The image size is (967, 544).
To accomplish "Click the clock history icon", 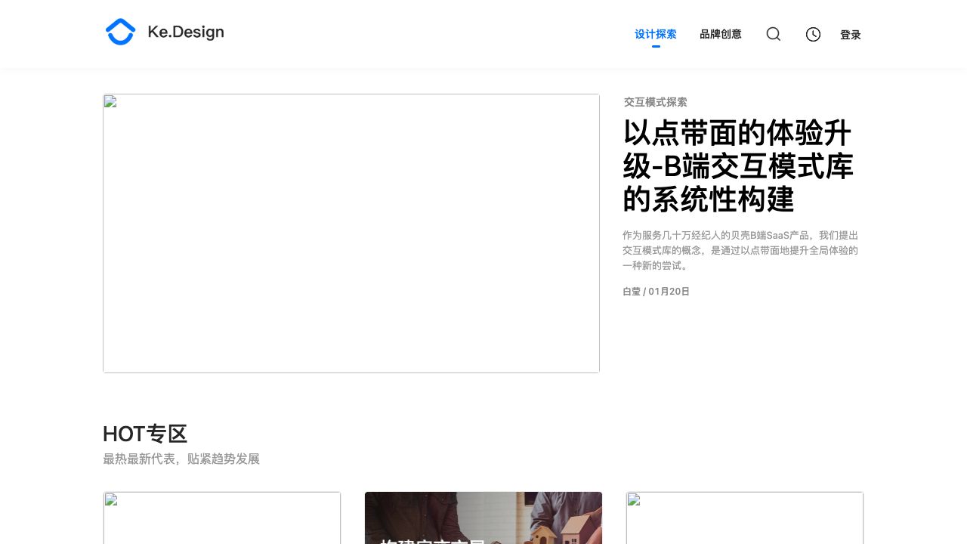I will [x=813, y=34].
